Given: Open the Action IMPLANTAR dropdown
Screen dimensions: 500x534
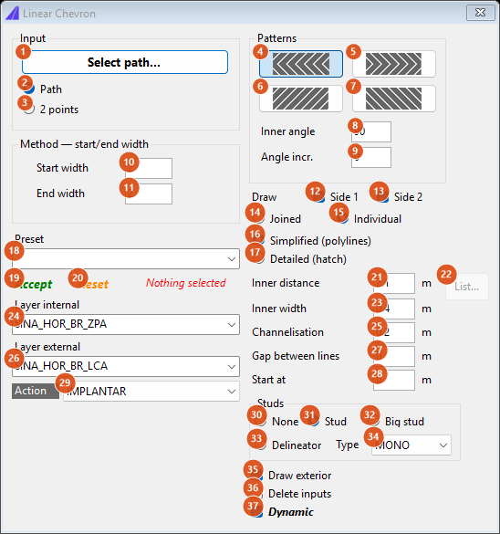Looking at the screenshot, I should pyautogui.click(x=151, y=392).
